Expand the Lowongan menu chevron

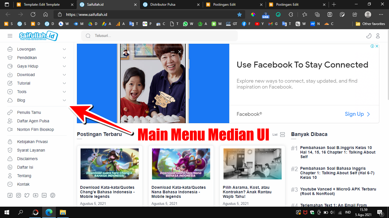click(x=64, y=49)
